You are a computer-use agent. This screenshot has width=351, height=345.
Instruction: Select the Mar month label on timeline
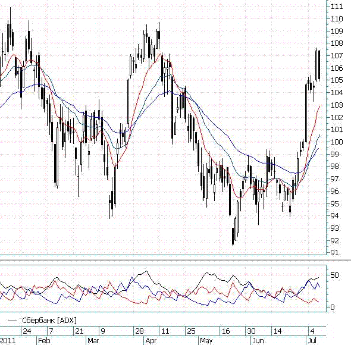click(x=93, y=341)
